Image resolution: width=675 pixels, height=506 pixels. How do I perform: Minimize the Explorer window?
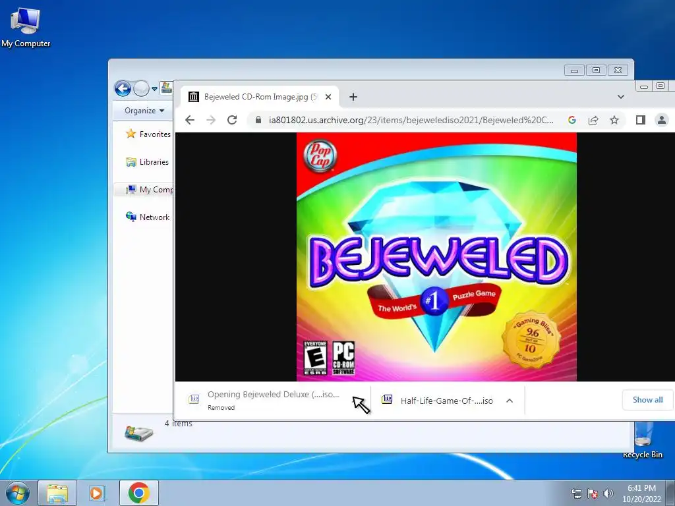tap(574, 70)
